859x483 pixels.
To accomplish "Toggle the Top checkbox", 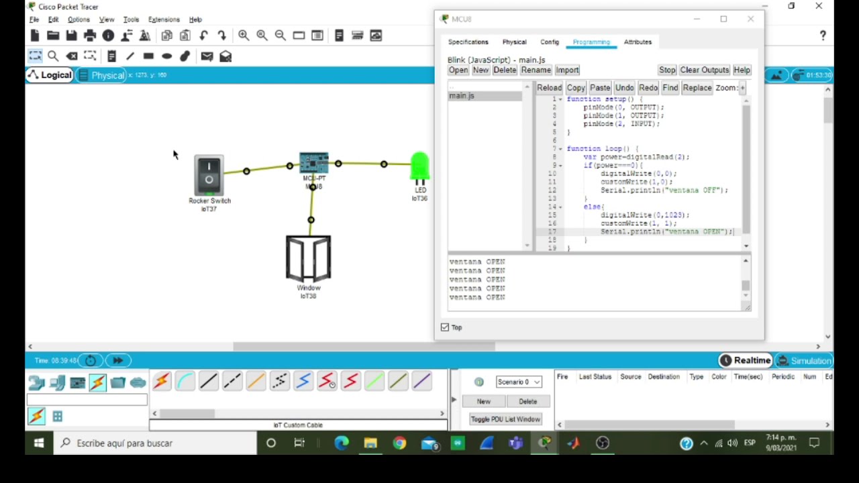I will [x=445, y=327].
